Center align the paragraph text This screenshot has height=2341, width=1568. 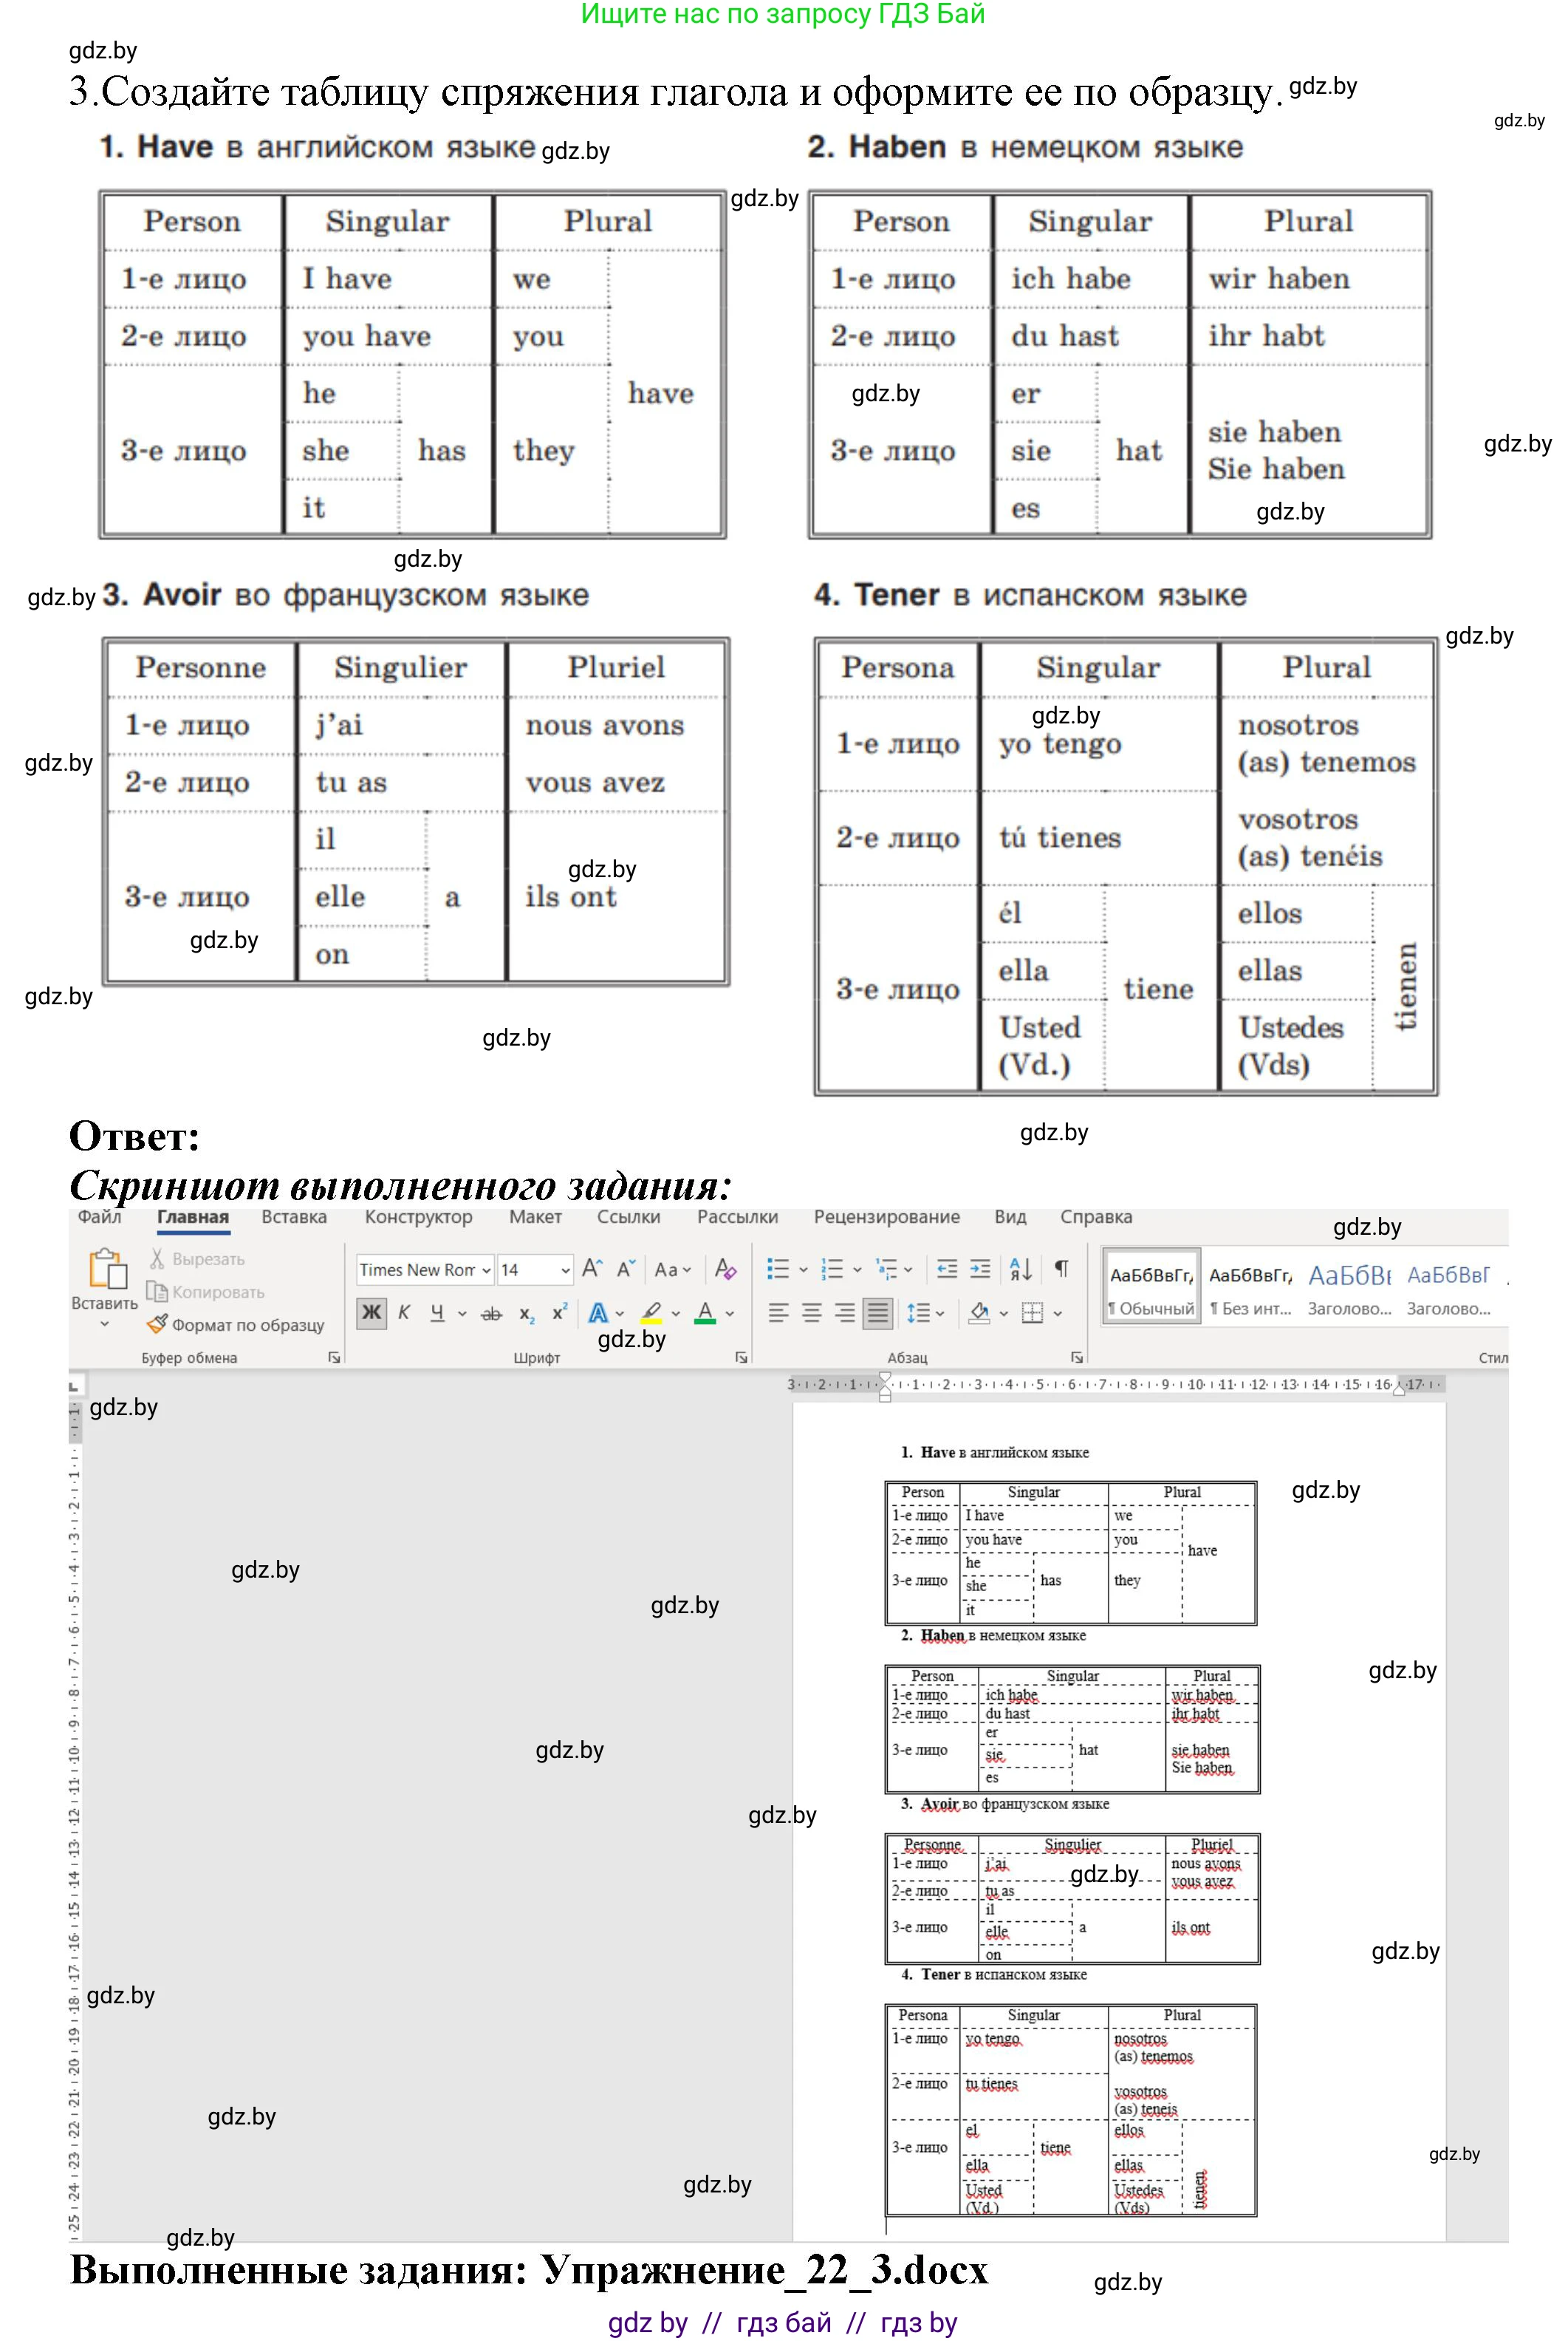pos(812,1312)
